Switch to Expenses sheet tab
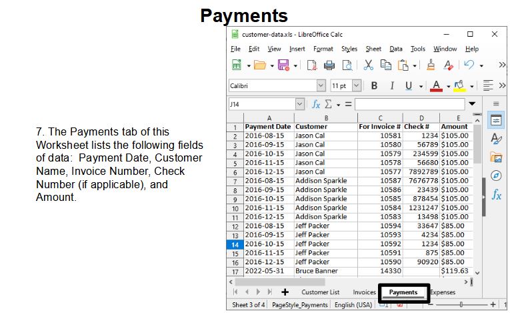This screenshot has height=313, width=510. 443,292
